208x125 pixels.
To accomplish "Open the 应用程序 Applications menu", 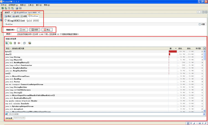I will [x=13, y=5].
